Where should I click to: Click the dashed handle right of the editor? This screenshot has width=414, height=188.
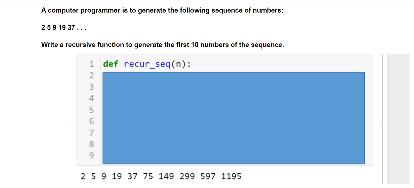coord(376,124)
